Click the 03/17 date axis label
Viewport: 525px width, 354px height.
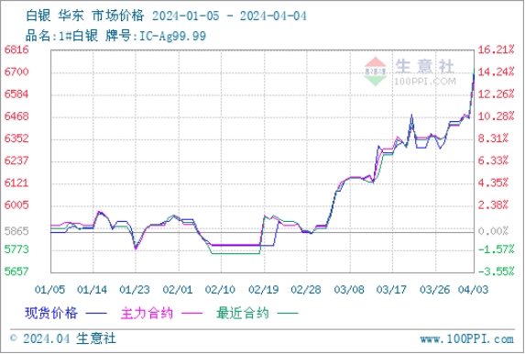[x=391, y=290]
